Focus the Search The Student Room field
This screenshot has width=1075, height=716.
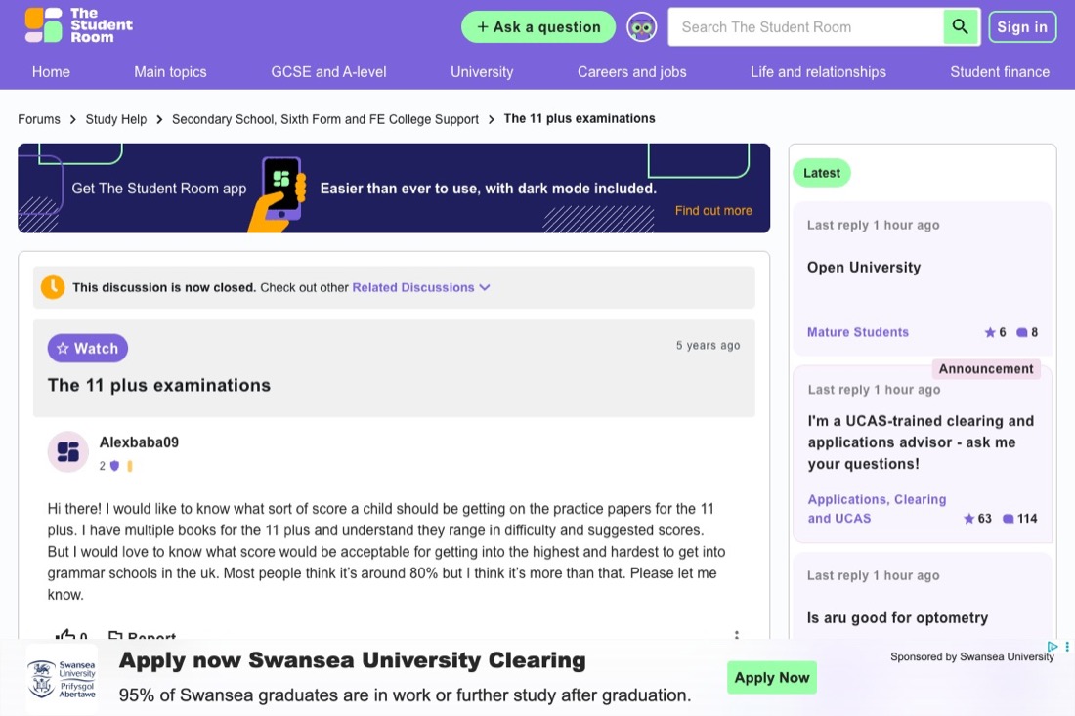tap(806, 27)
